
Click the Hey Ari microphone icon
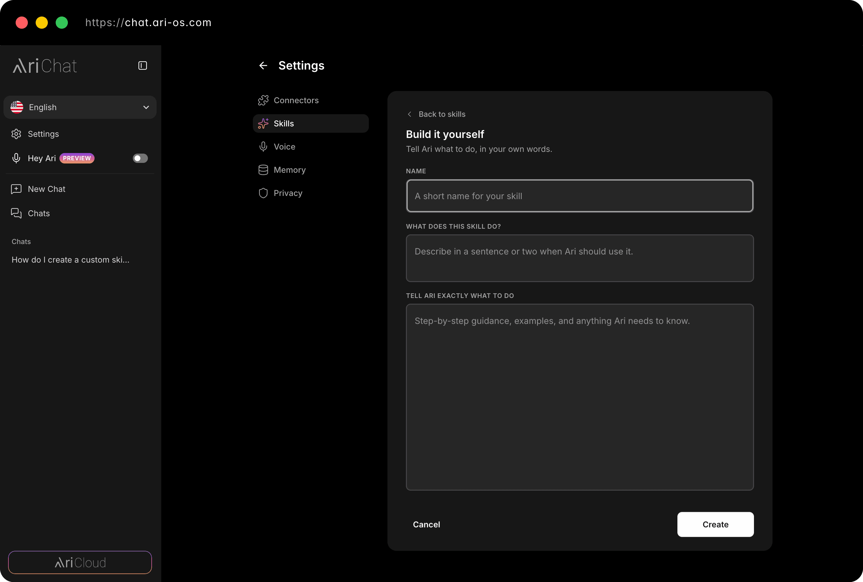(x=16, y=158)
